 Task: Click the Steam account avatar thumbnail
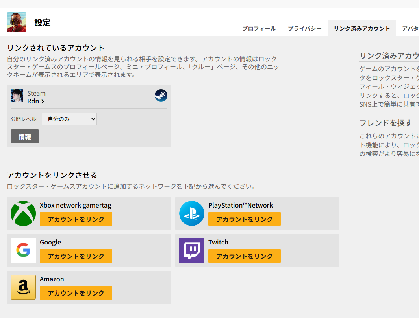[17, 96]
